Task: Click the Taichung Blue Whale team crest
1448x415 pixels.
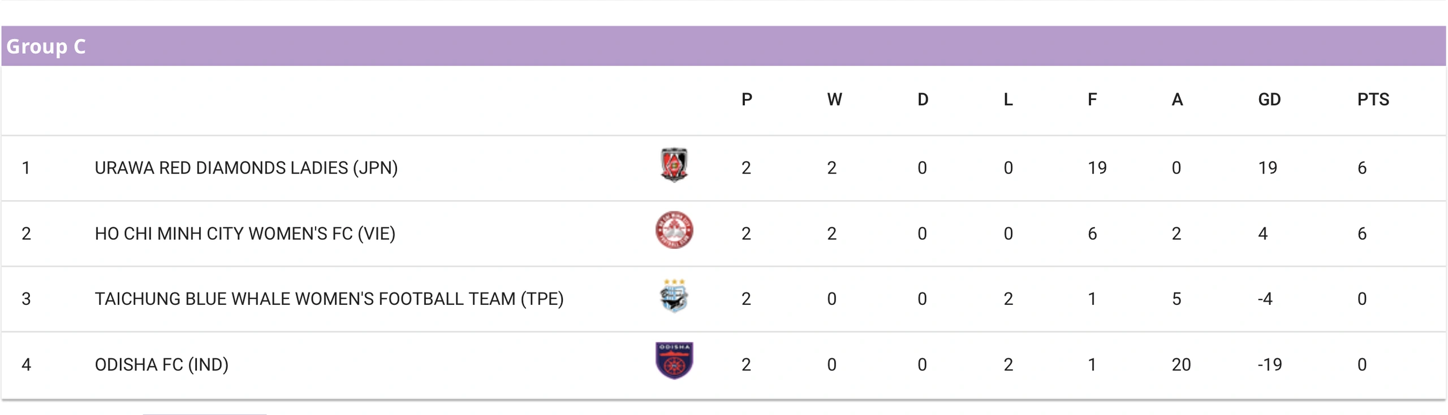Action: pyautogui.click(x=674, y=296)
